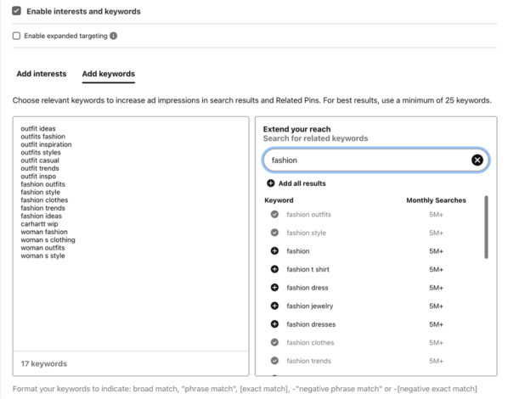
Task: Select the Add keywords tab
Action: (x=108, y=74)
